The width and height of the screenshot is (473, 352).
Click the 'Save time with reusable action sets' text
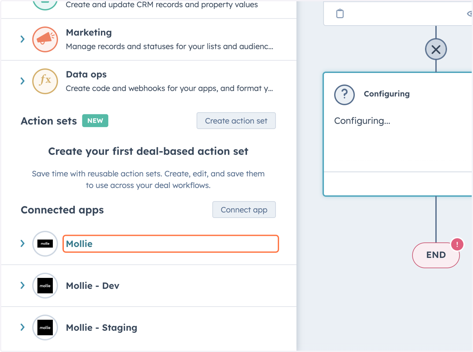148,179
